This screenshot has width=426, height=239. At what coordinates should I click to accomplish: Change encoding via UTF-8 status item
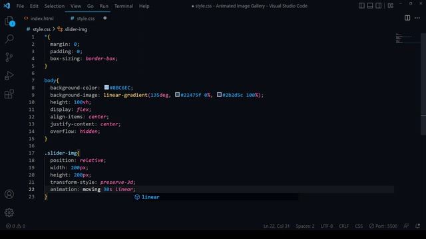click(327, 226)
